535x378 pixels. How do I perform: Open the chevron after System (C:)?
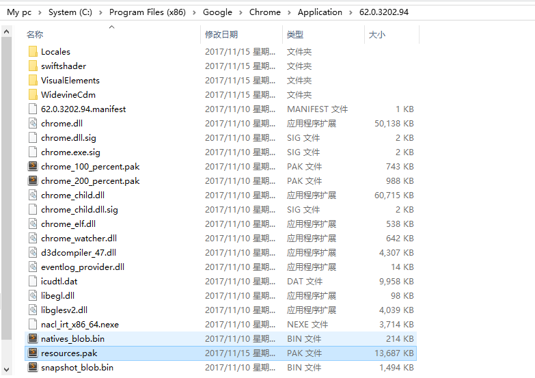click(100, 12)
